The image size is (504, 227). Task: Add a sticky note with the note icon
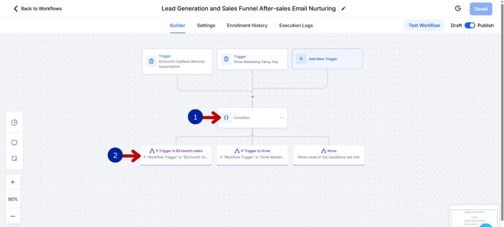[x=14, y=159]
